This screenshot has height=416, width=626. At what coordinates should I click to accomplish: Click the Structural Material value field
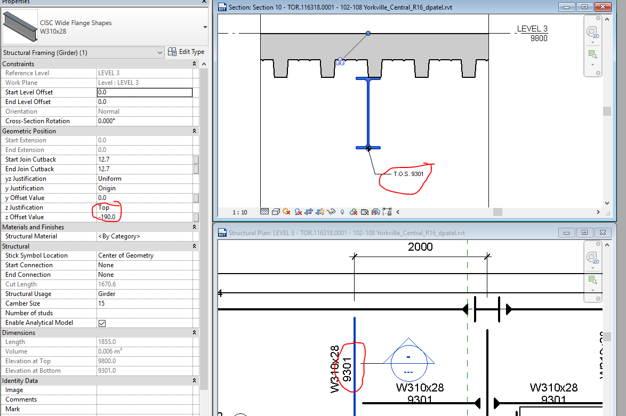(x=145, y=236)
